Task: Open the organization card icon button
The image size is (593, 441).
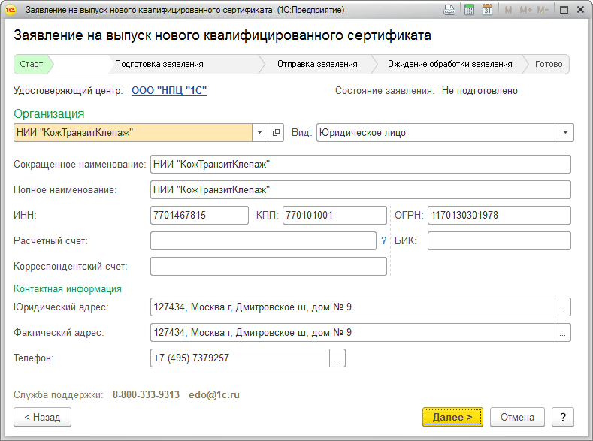Action: coord(276,133)
